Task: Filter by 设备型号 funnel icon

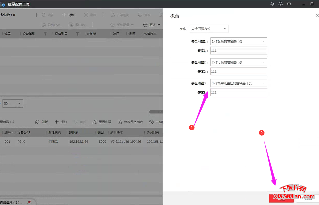Action: pyautogui.click(x=77, y=34)
